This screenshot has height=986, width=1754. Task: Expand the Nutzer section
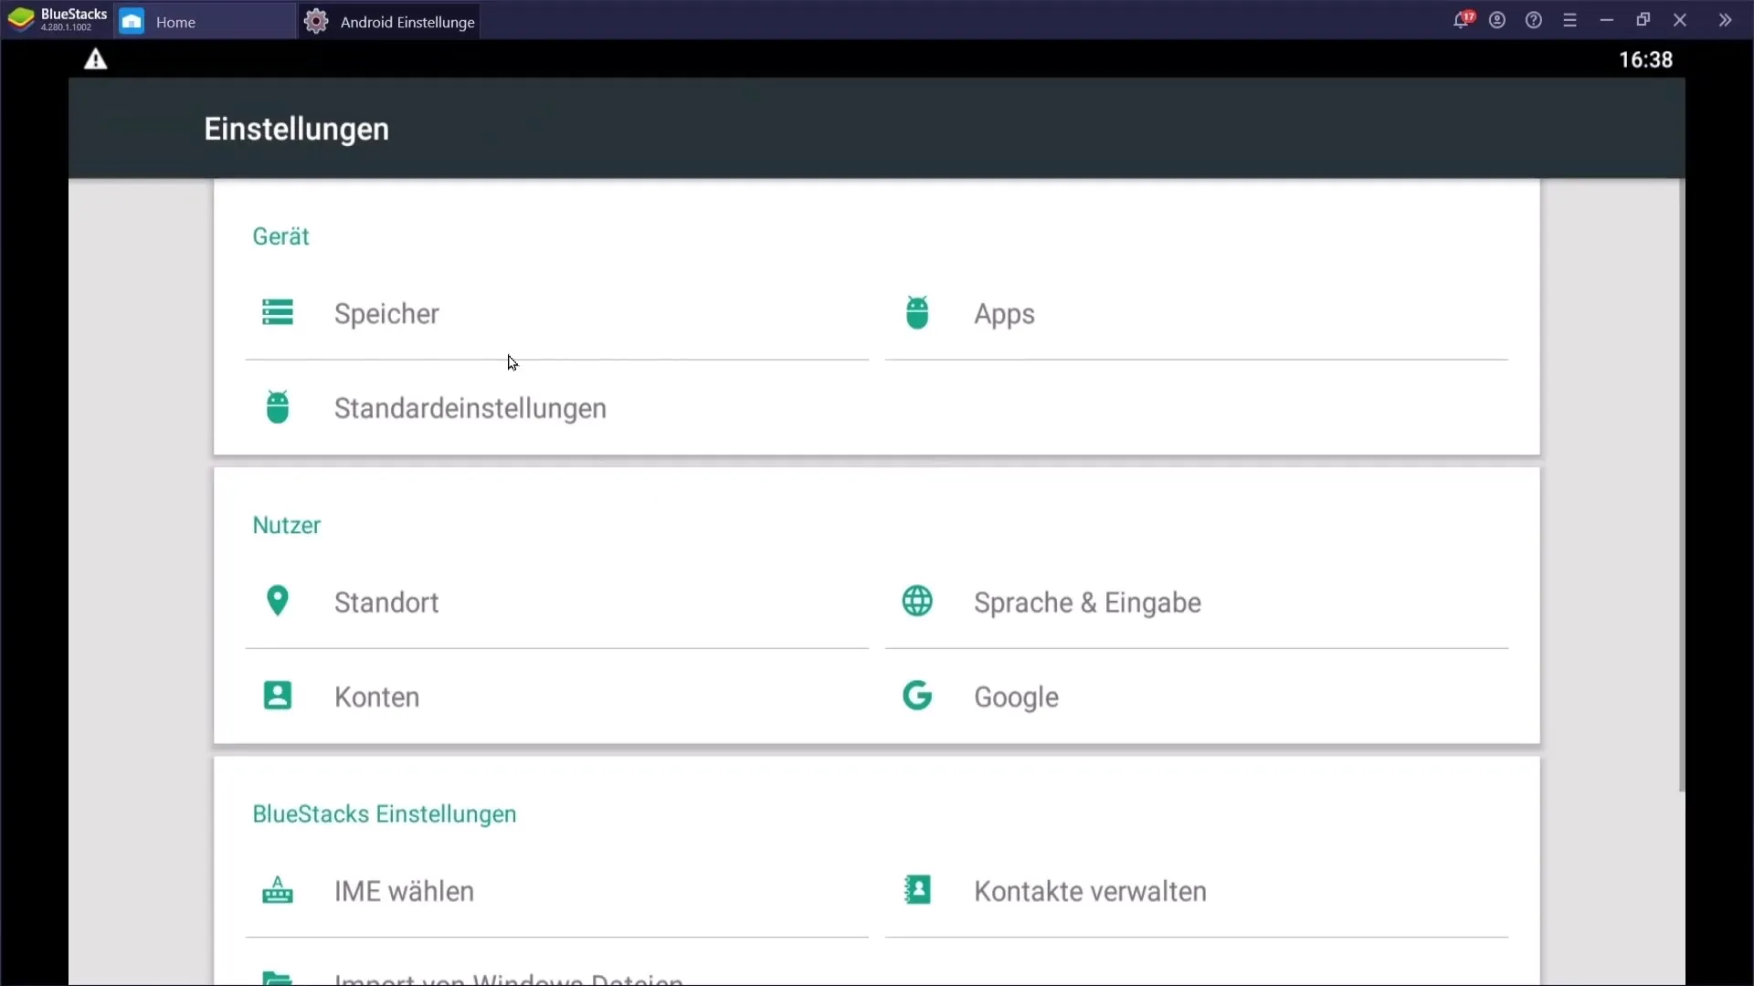[287, 524]
